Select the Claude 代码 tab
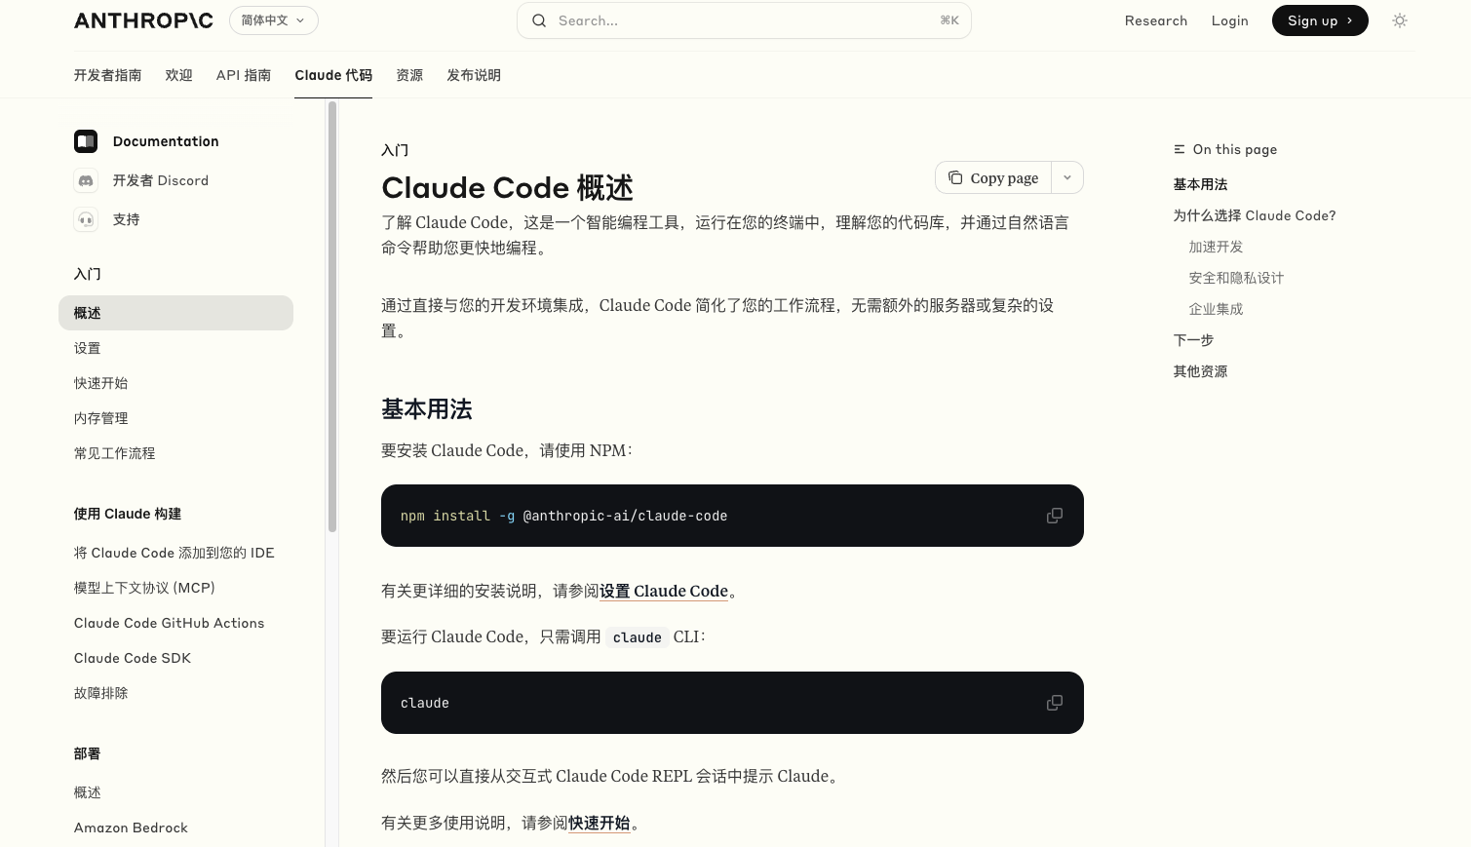 333,75
